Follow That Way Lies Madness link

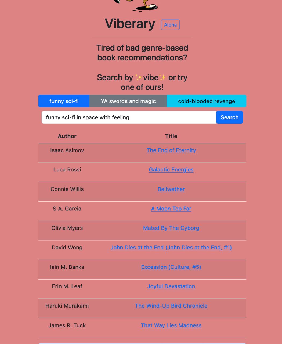point(171,325)
